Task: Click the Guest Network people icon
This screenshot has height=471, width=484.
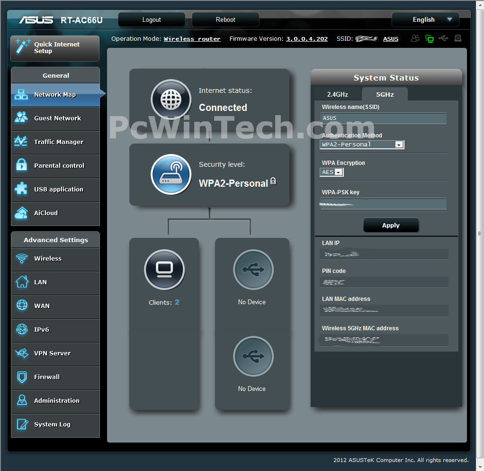Action: pos(21,117)
